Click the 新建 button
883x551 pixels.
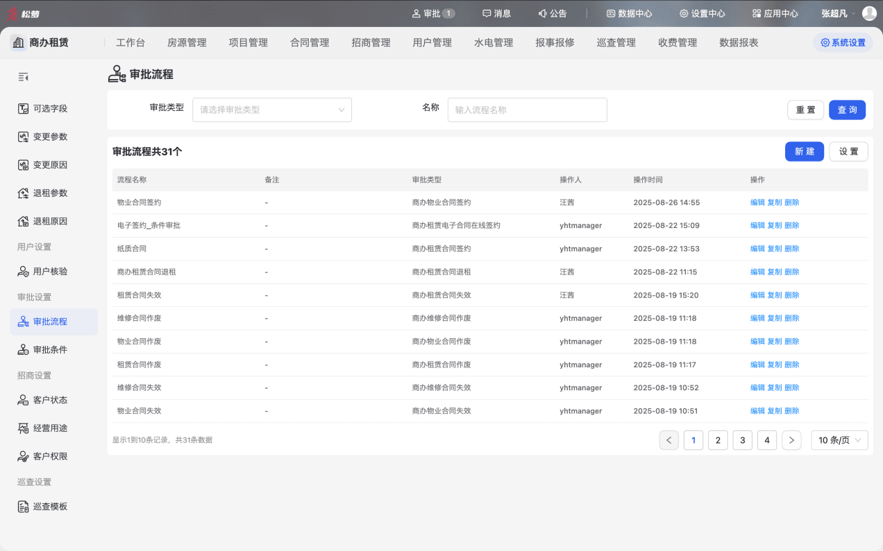[x=805, y=151]
